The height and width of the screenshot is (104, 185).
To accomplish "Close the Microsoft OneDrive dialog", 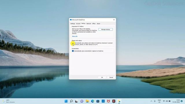I will [x=114, y=20].
